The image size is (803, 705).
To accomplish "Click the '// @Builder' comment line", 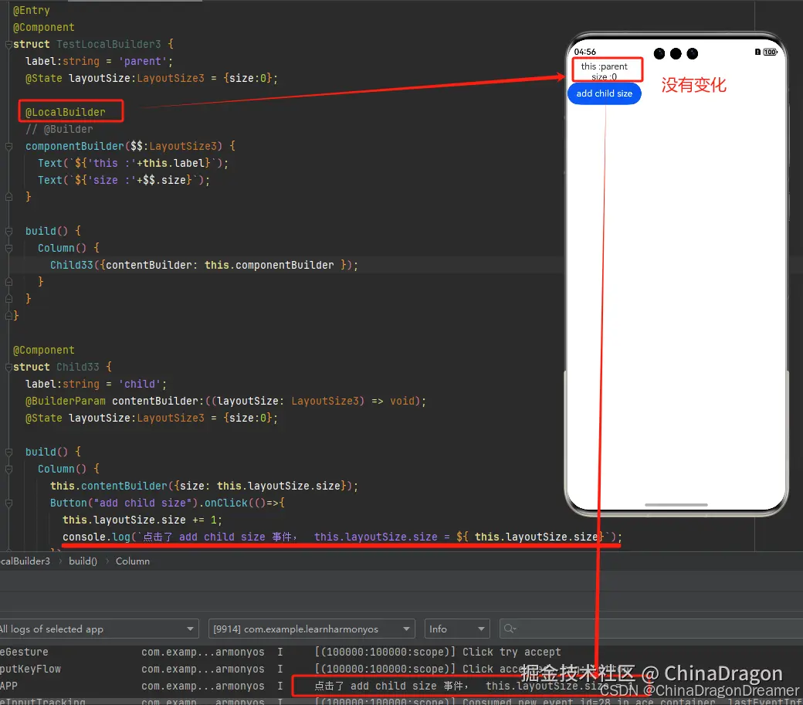I will tap(59, 129).
